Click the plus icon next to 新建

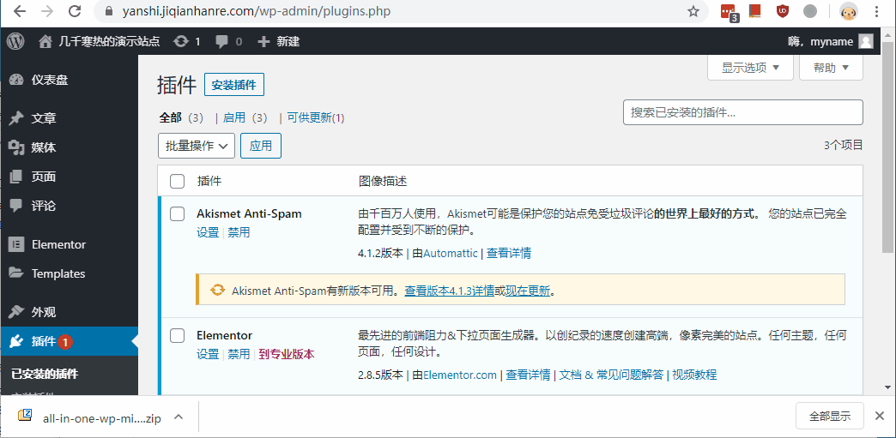tap(263, 41)
